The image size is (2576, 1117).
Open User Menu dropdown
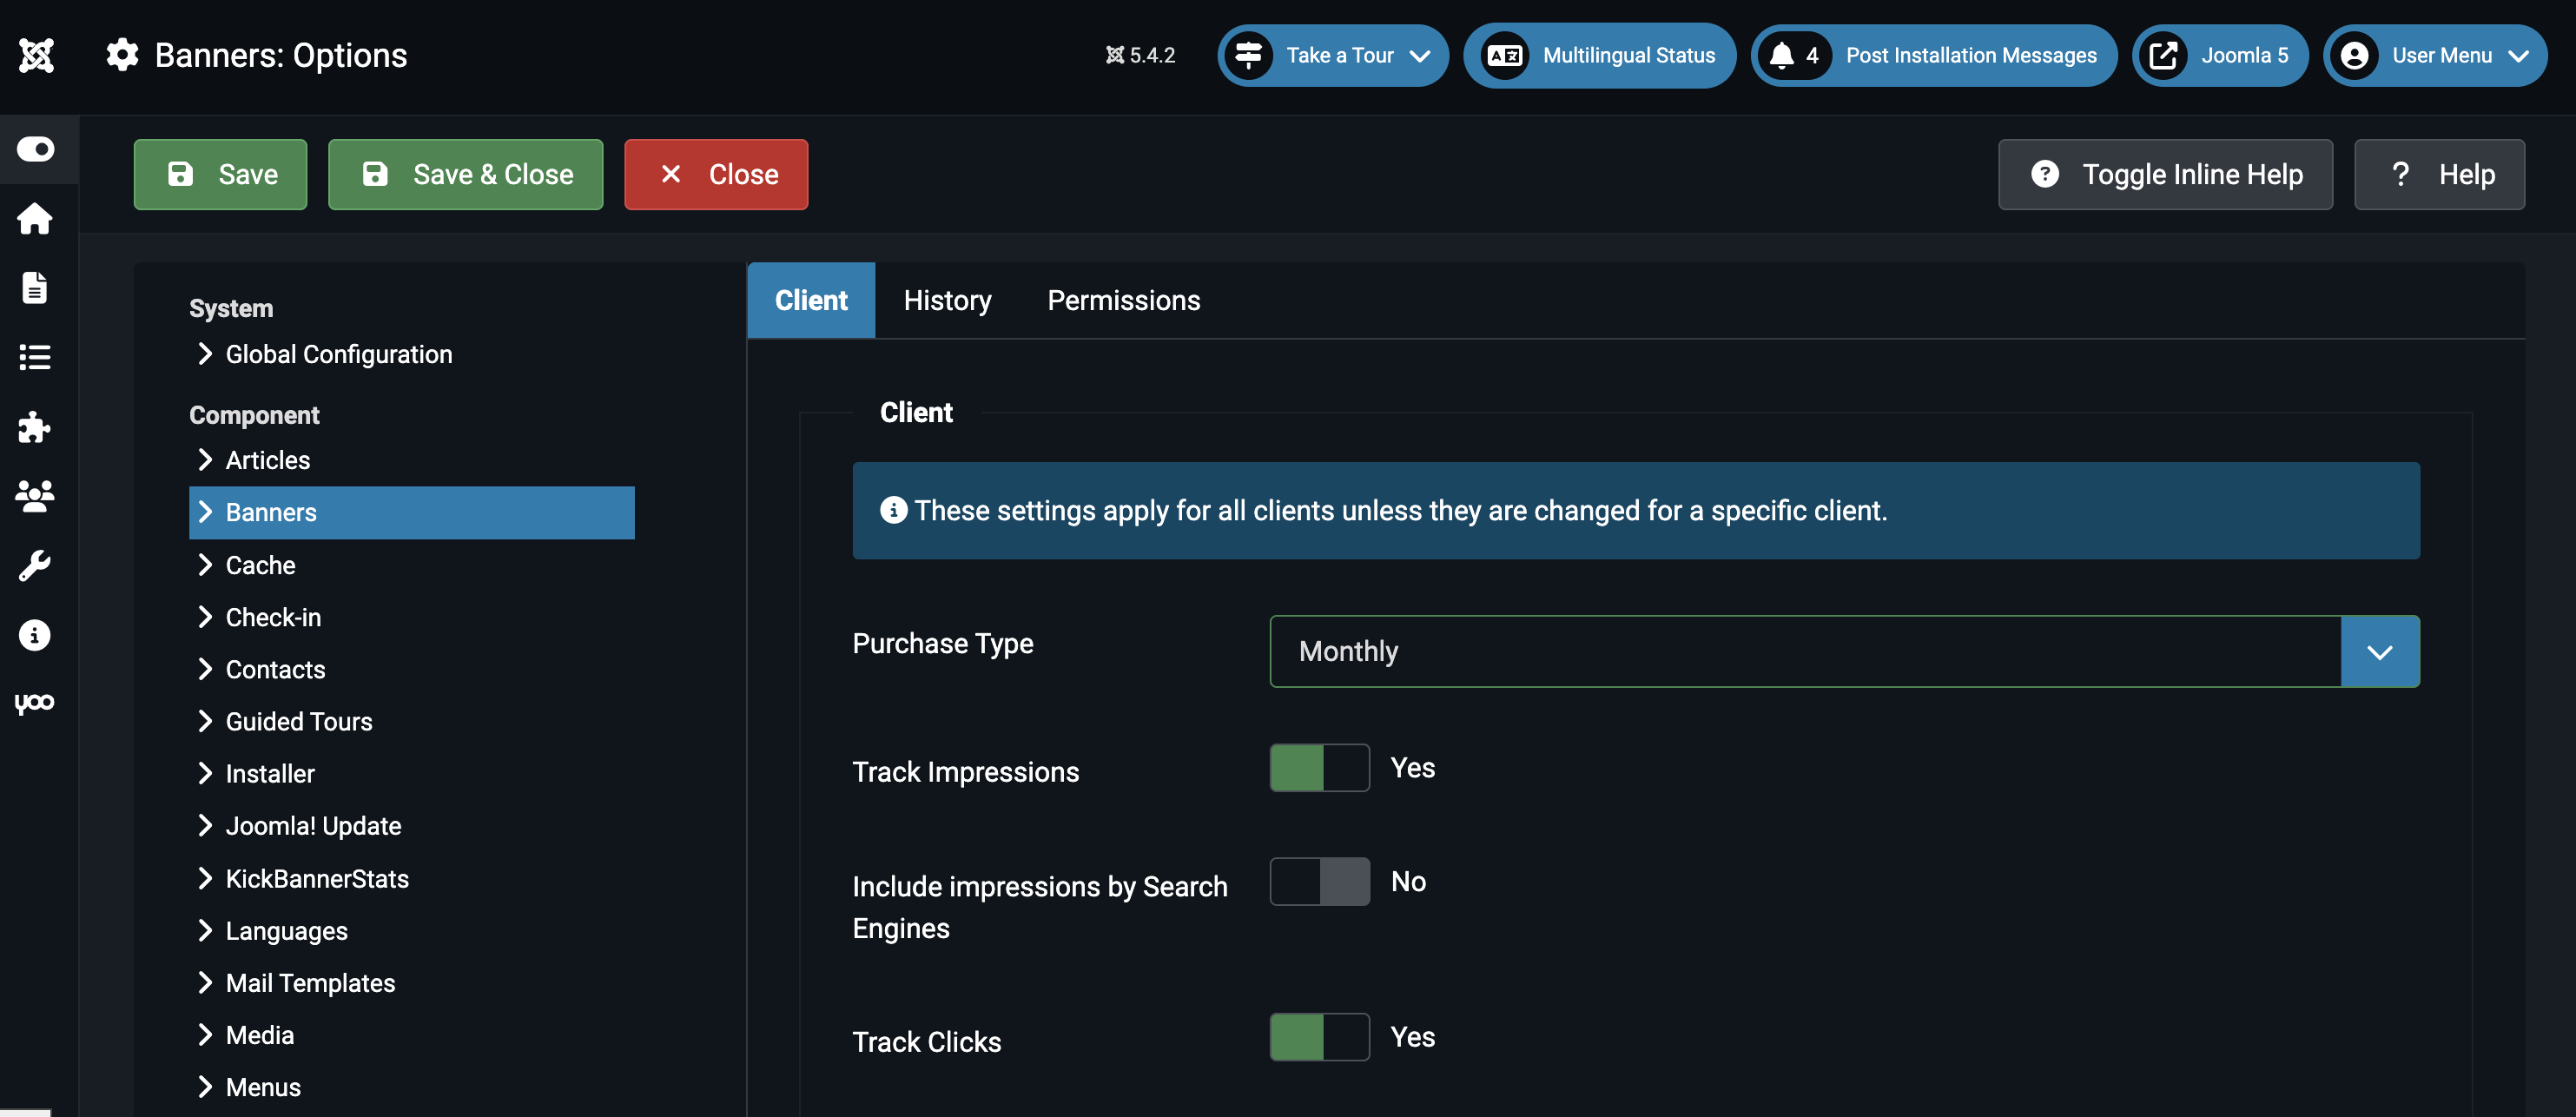[2435, 56]
